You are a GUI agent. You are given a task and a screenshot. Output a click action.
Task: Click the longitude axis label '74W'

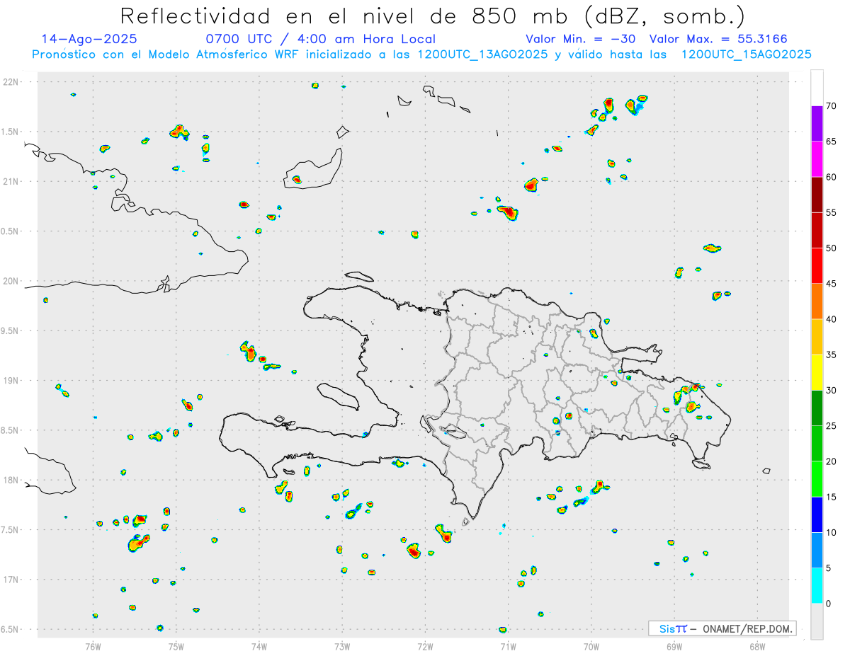click(259, 646)
